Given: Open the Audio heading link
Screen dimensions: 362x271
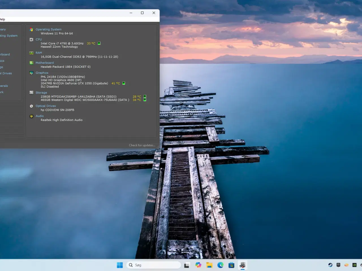Looking at the screenshot, I should click(40, 116).
